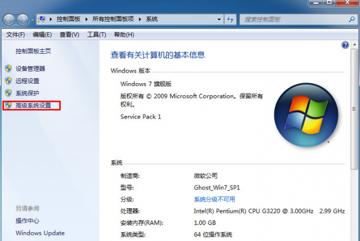Viewport: 360px width, 241px height.
Task: Open the 工具(T) menu
Action: [96, 35]
